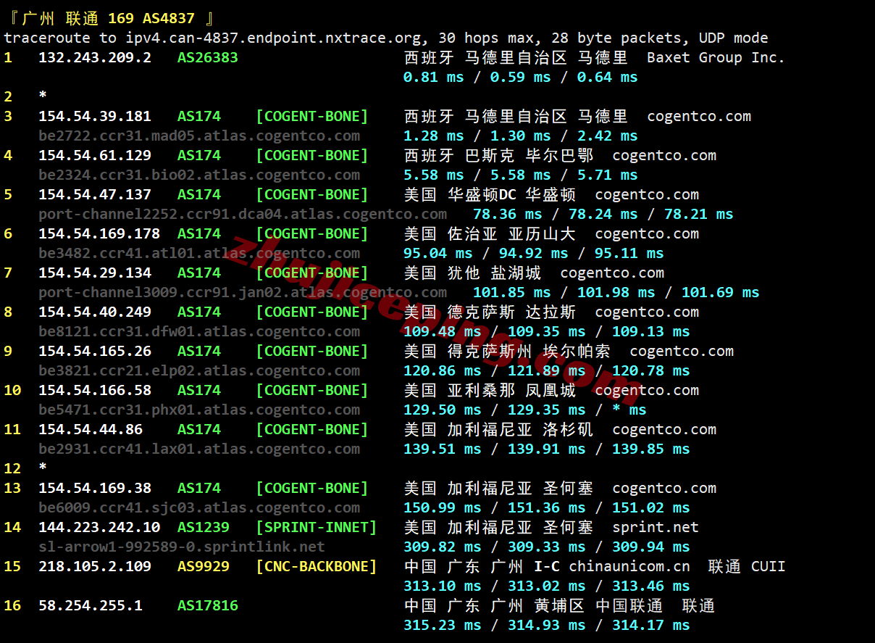Click 联通 CUII label on hop 15
Screen dimensions: 875x643
[x=747, y=566]
